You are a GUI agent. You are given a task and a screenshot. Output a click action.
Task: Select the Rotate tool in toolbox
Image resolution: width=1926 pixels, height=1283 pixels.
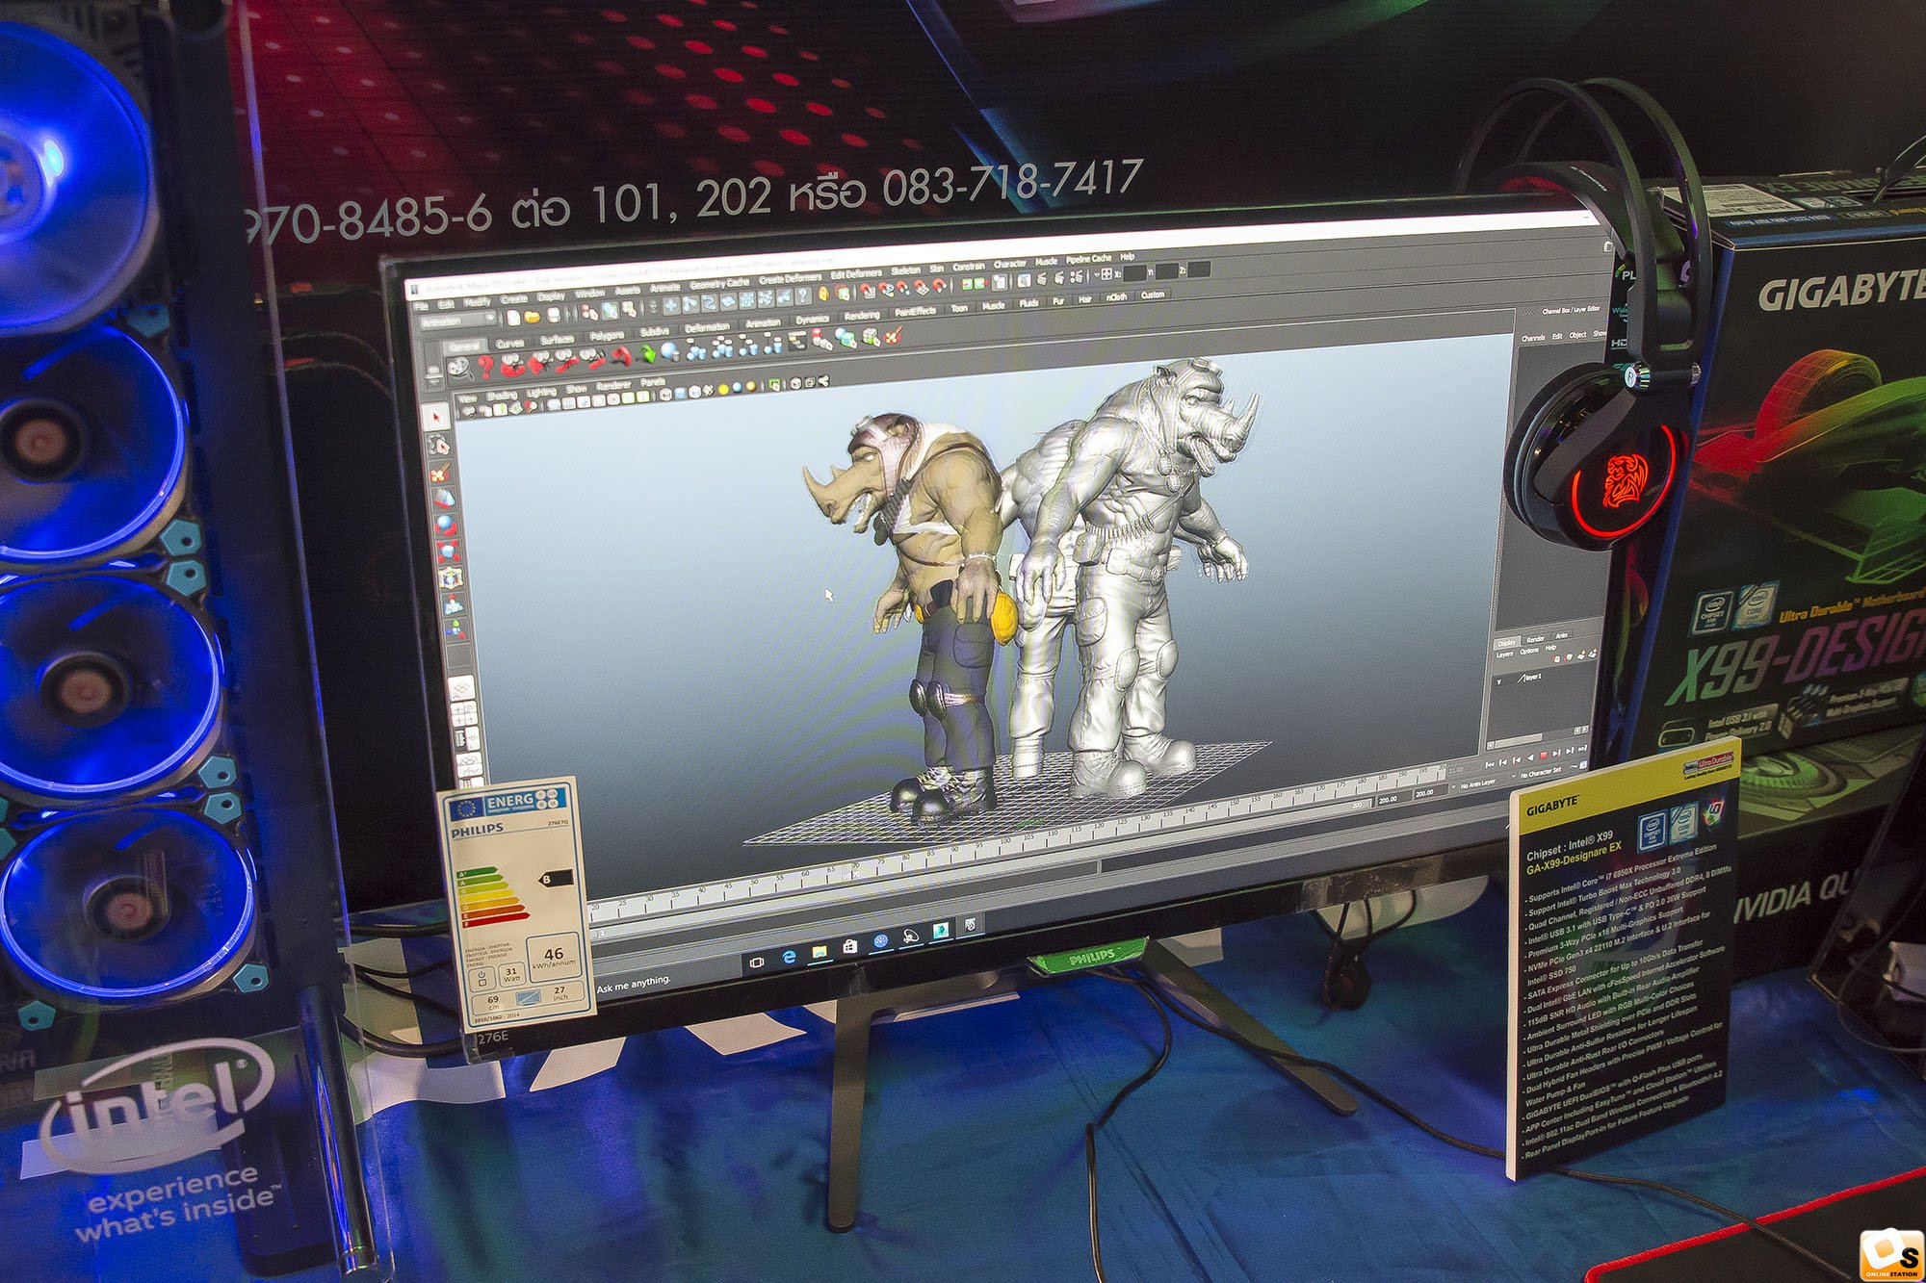click(446, 526)
